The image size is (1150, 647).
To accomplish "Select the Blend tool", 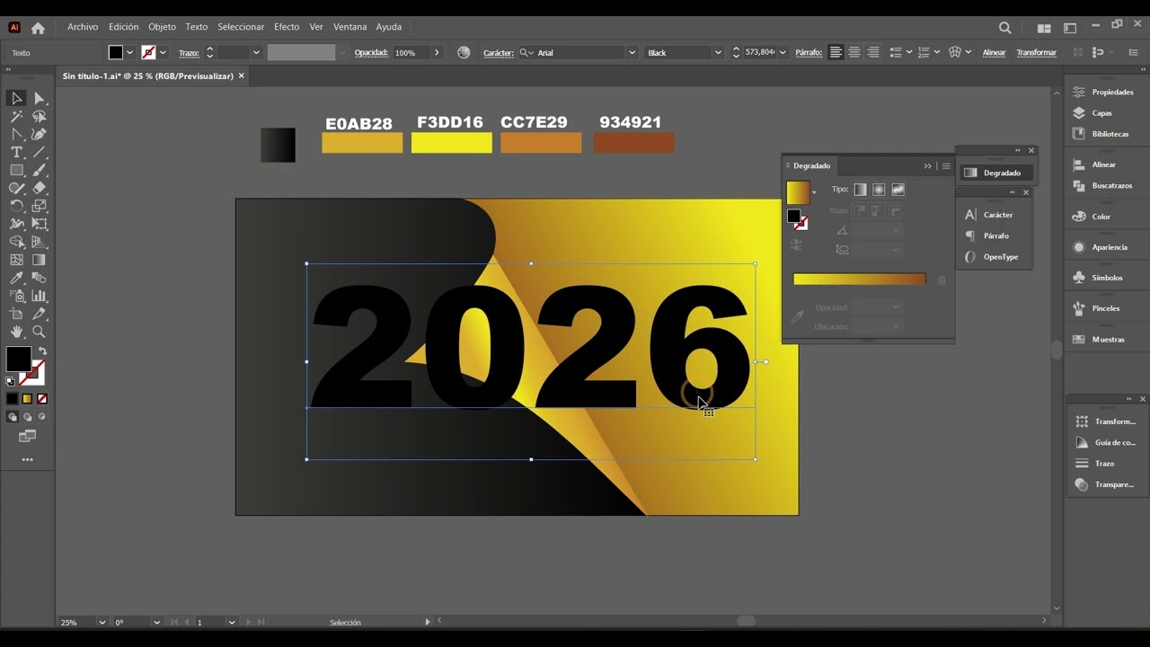I will point(39,278).
